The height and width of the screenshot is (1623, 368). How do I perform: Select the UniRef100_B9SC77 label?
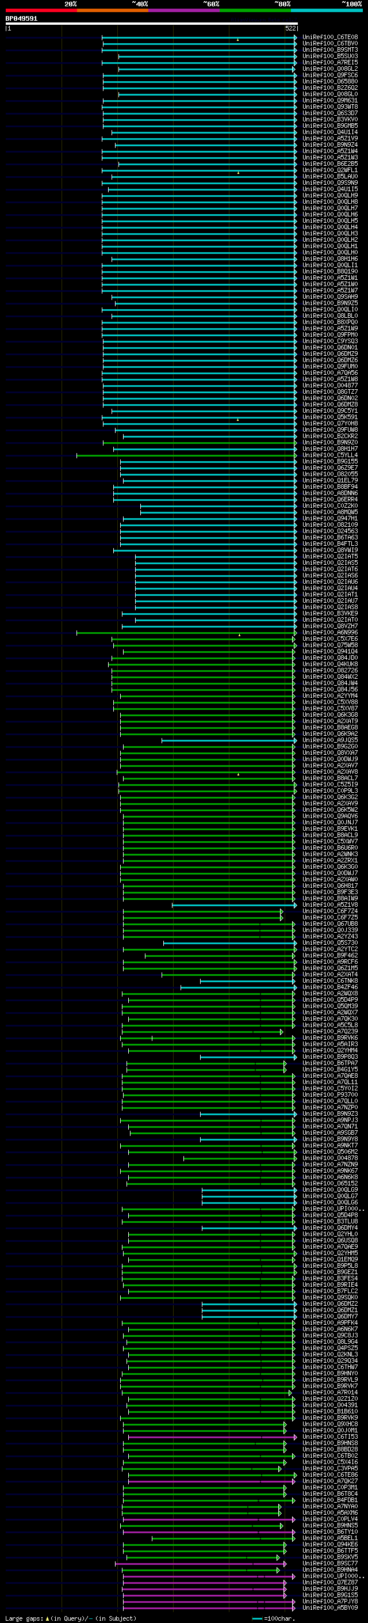coord(329,1563)
